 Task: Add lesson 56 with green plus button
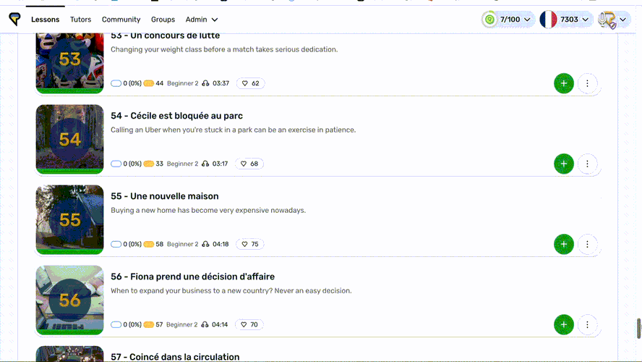pos(564,324)
